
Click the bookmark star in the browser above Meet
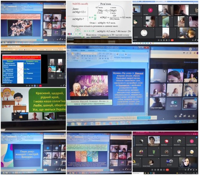(x=191, y=53)
